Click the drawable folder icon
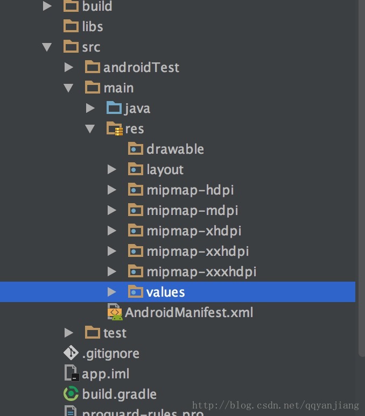Viewport: 365px width, 416px height. point(136,148)
